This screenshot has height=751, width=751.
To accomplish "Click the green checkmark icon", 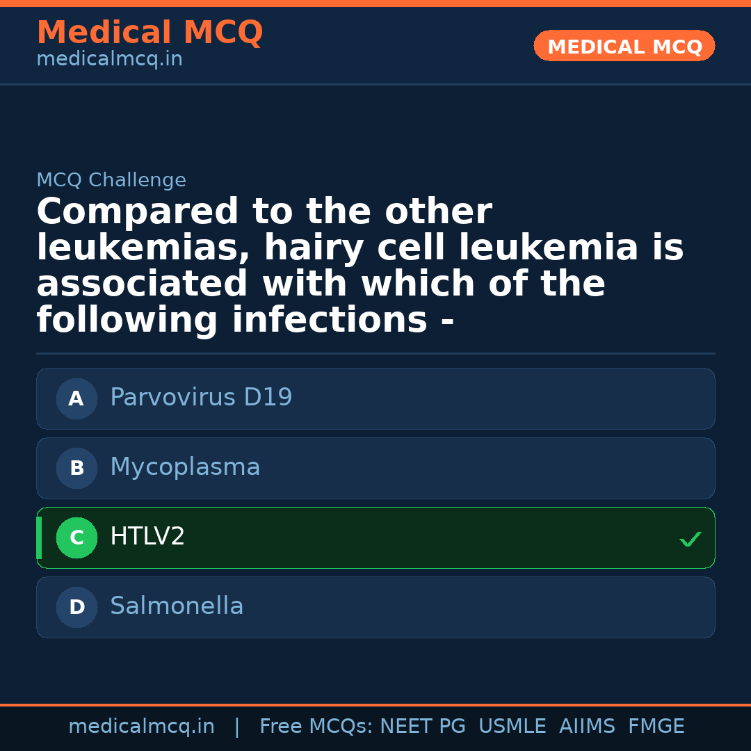I will (690, 539).
